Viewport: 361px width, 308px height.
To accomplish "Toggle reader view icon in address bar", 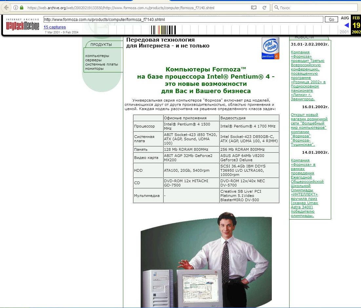I will click(x=254, y=8).
